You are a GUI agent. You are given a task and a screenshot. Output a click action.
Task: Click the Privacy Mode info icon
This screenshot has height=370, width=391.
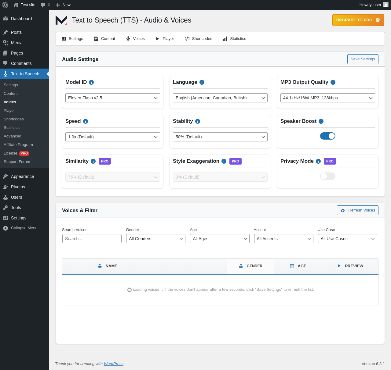(x=318, y=161)
